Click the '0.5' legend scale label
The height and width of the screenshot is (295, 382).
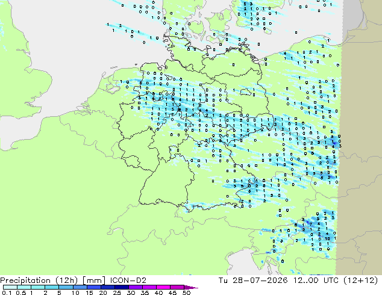tap(20, 293)
